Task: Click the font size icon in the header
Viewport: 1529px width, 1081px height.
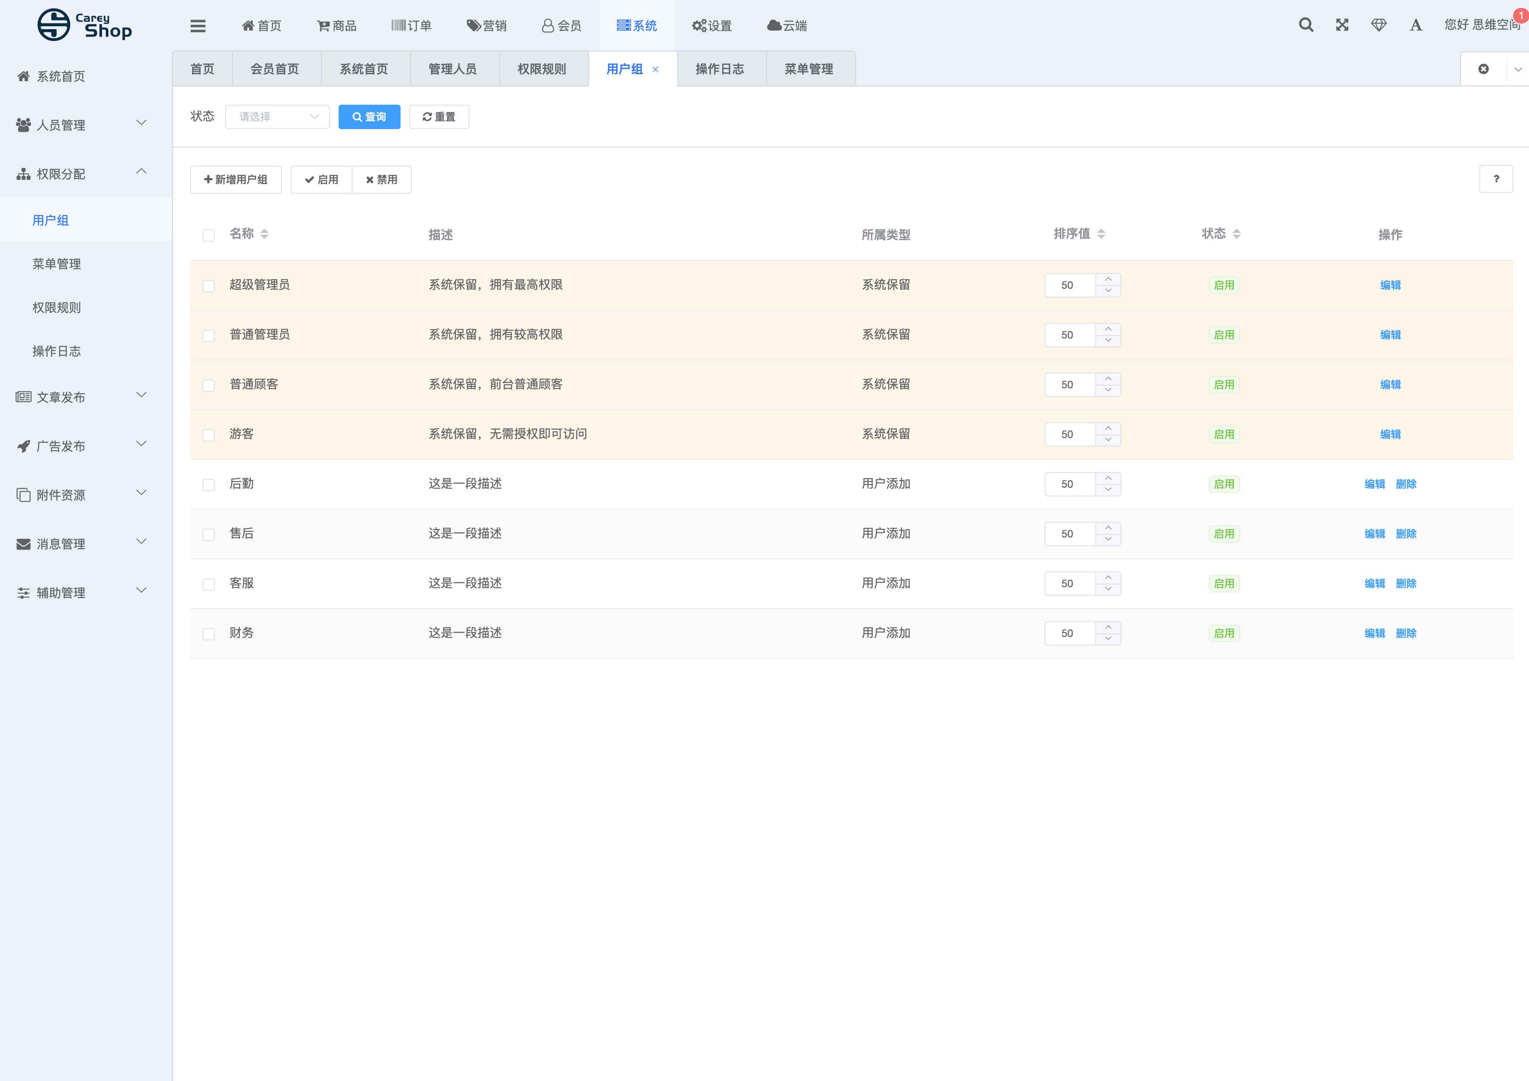Action: tap(1415, 24)
